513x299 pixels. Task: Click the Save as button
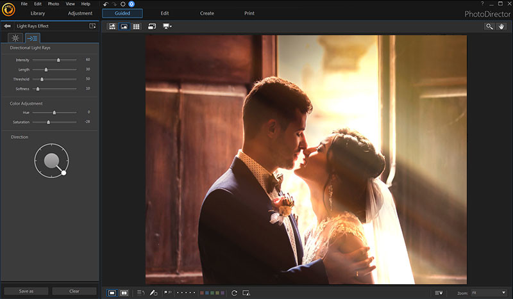click(26, 291)
